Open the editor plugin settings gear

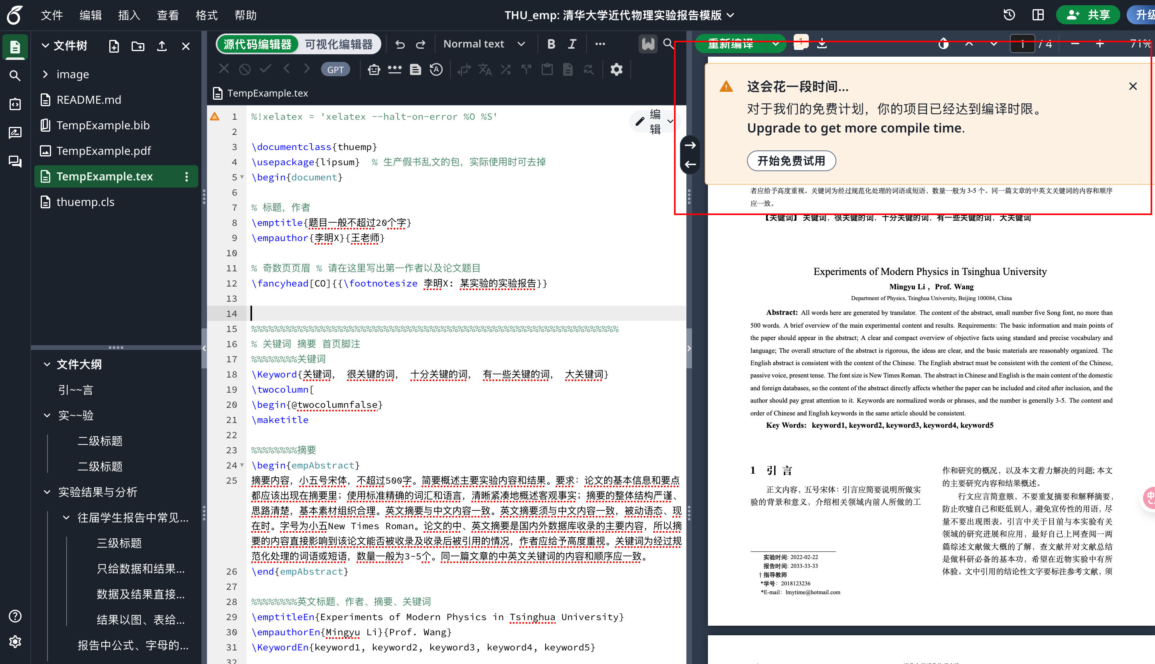(616, 69)
